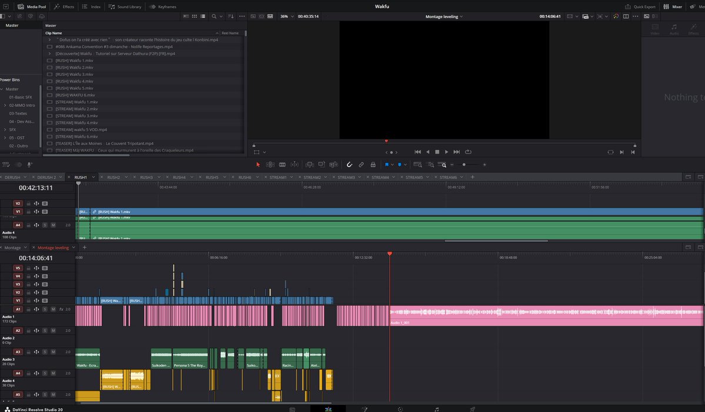Viewport: 705px width, 412px height.
Task: Select the arrow Selection mode tool
Action: [x=258, y=165]
